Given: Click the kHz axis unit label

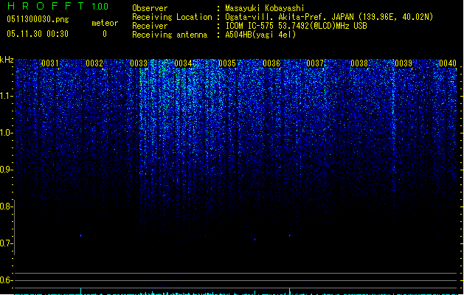Looking at the screenshot, I should [7, 60].
